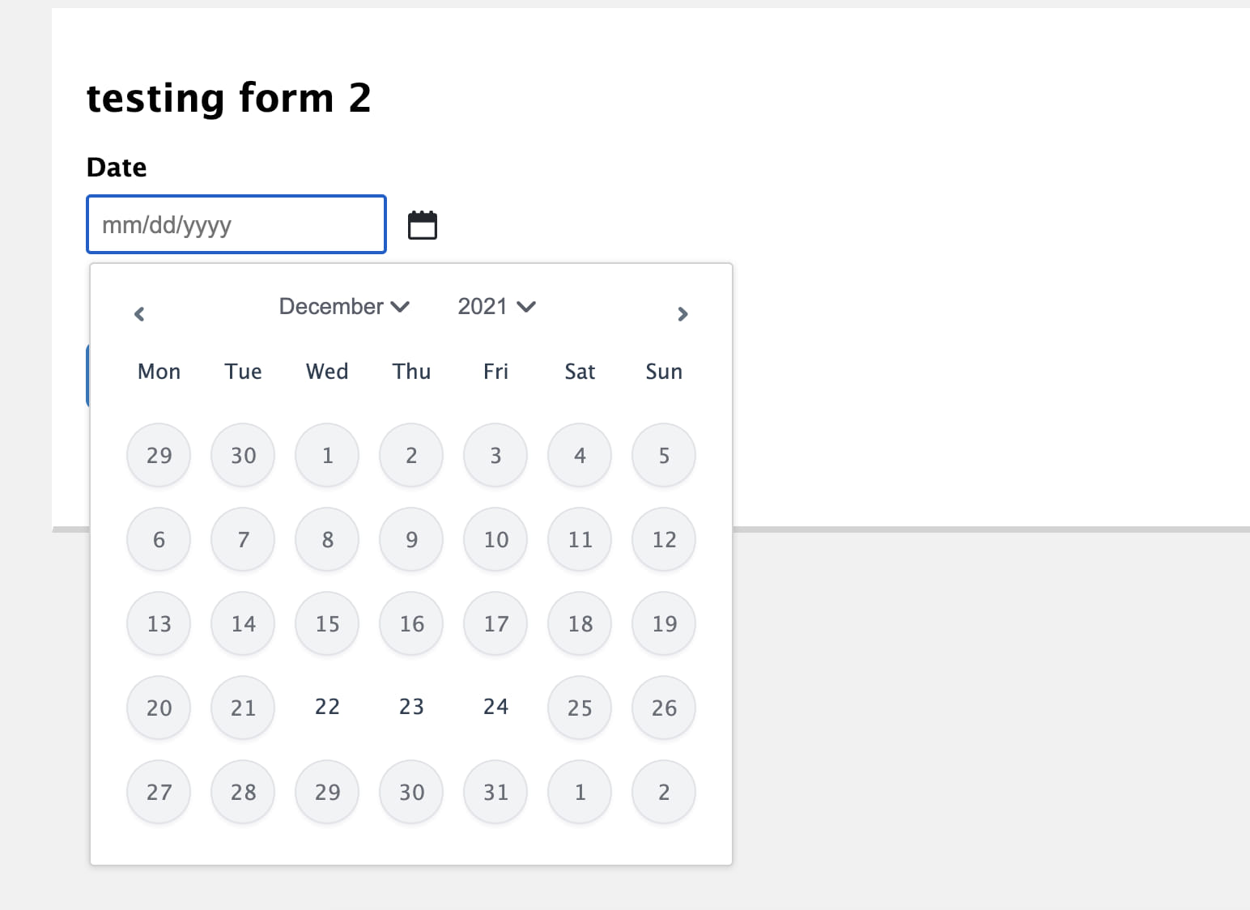The image size is (1250, 910).
Task: Select day 21 under Tuesday
Action: pos(243,708)
